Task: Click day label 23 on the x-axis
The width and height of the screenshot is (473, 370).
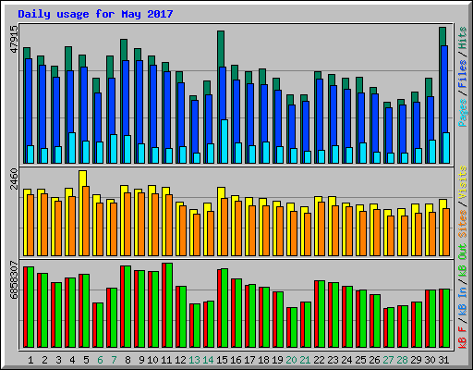Action: click(333, 360)
